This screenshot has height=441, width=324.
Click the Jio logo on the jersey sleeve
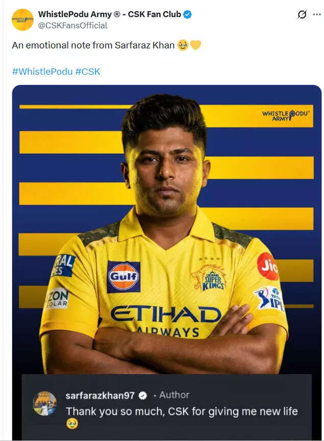click(x=267, y=267)
